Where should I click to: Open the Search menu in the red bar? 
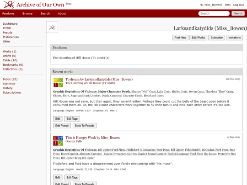point(45,14)
